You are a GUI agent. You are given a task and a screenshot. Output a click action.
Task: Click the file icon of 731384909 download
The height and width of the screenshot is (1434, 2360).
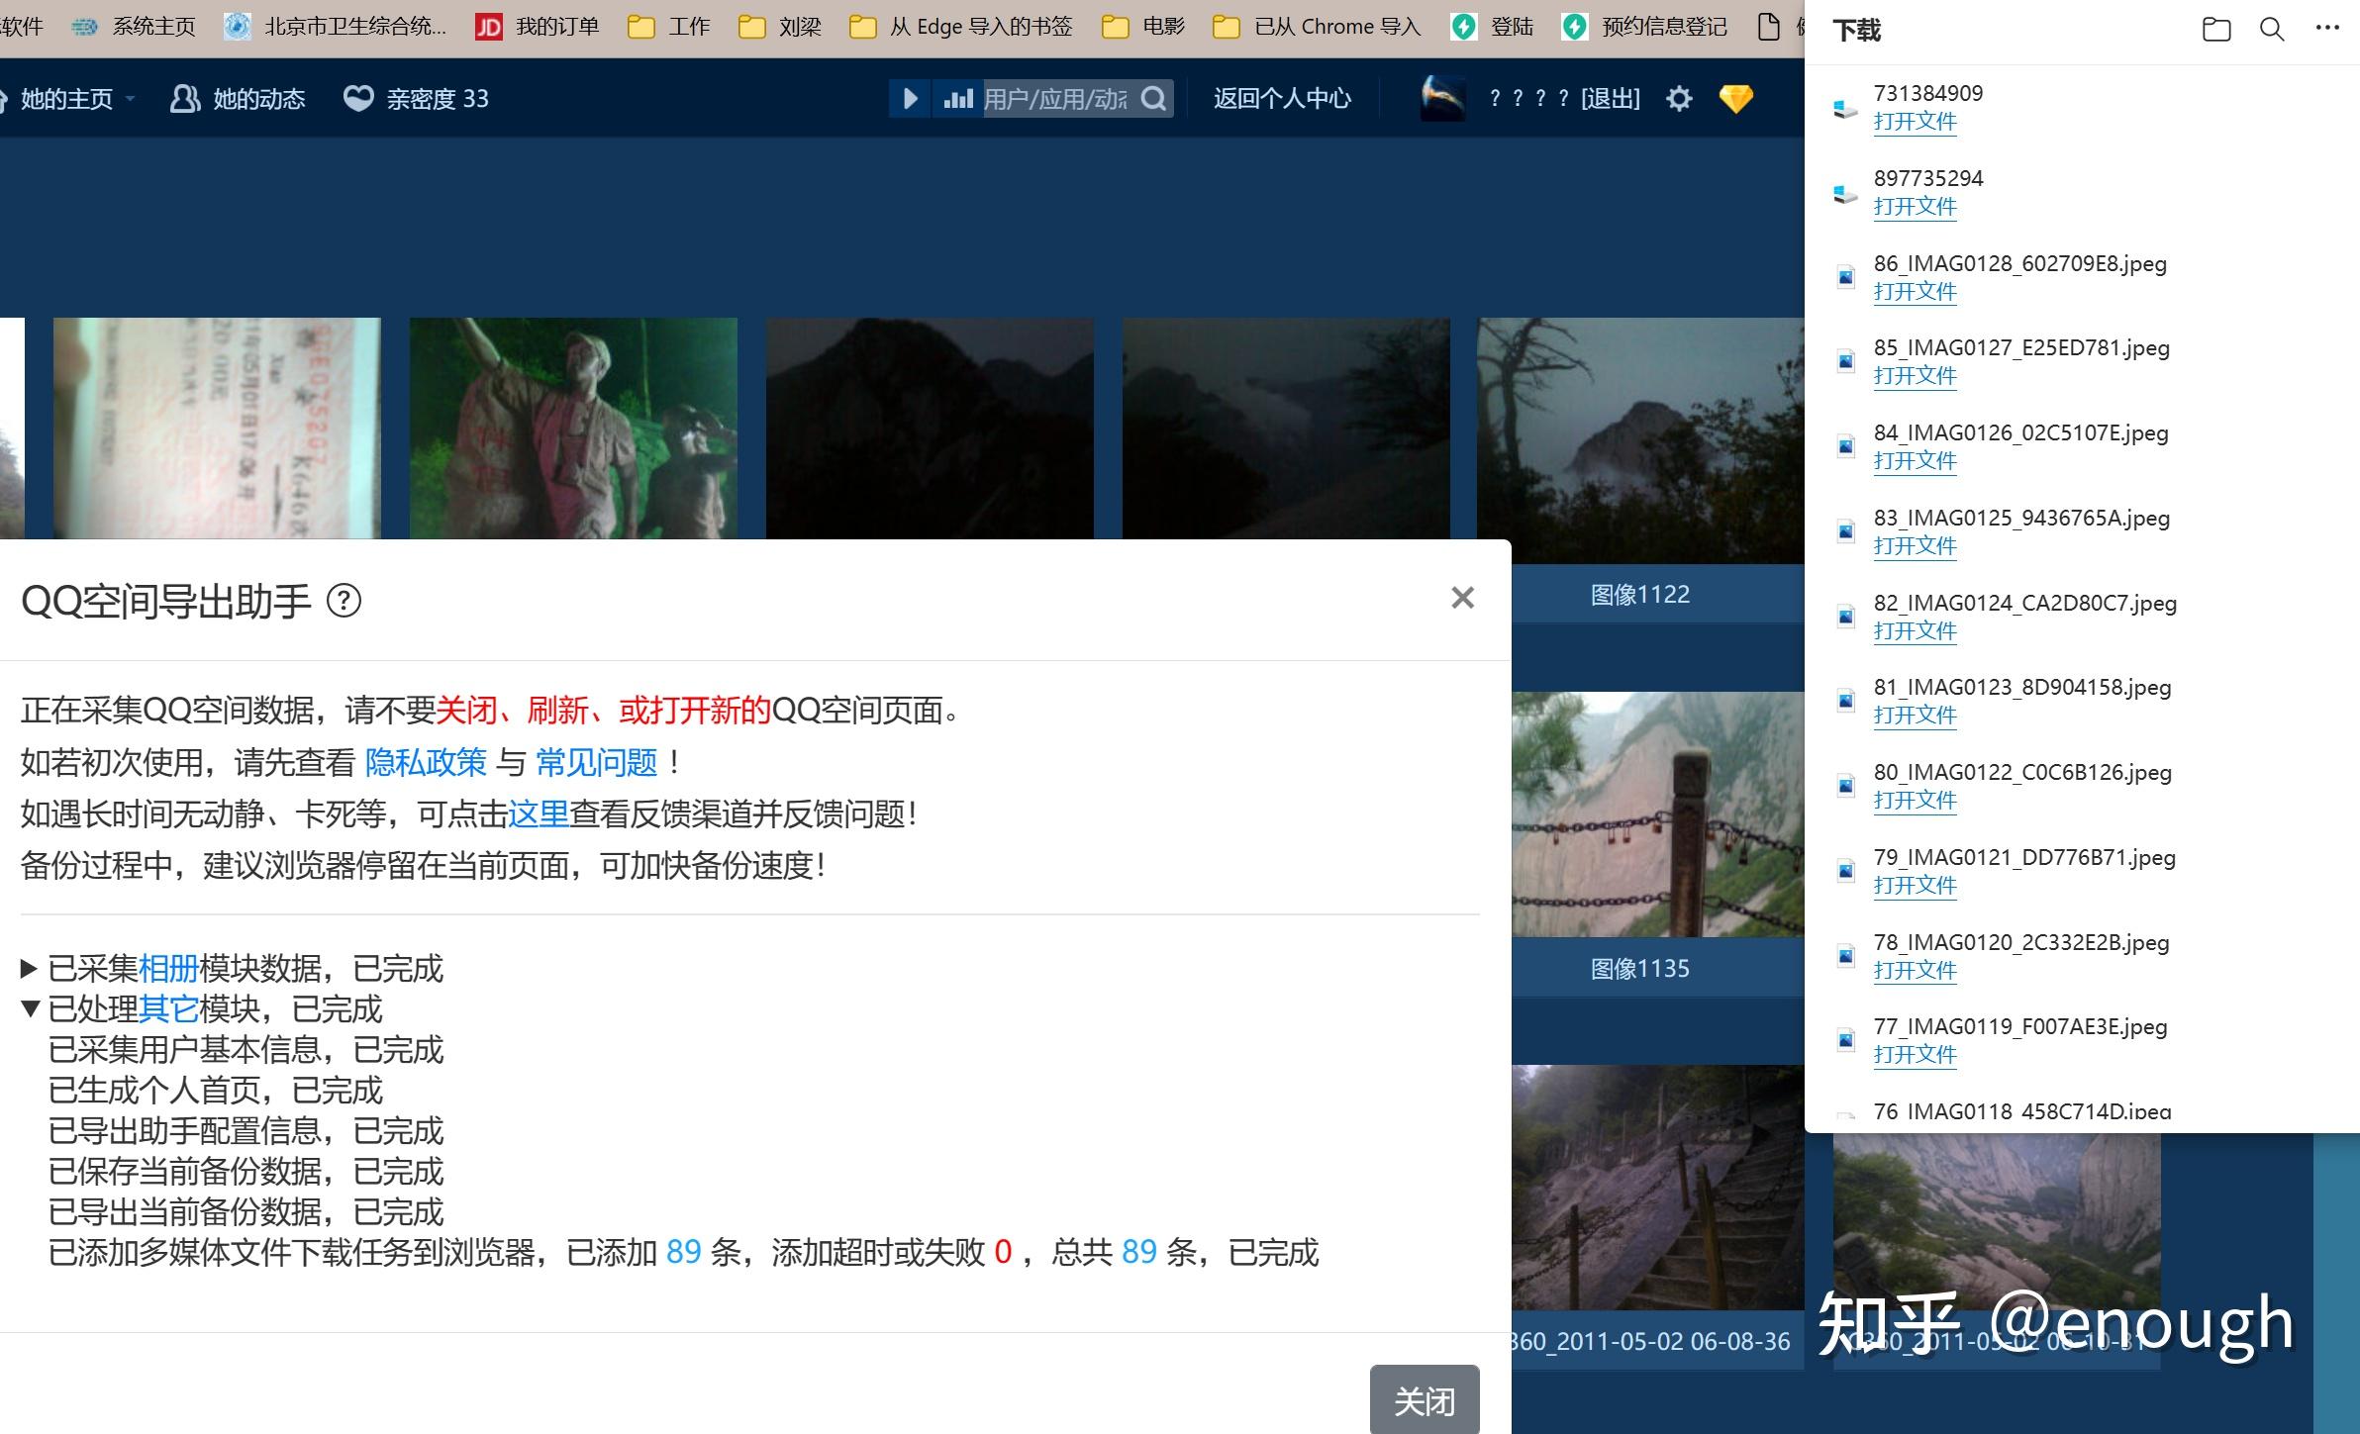tap(1845, 108)
